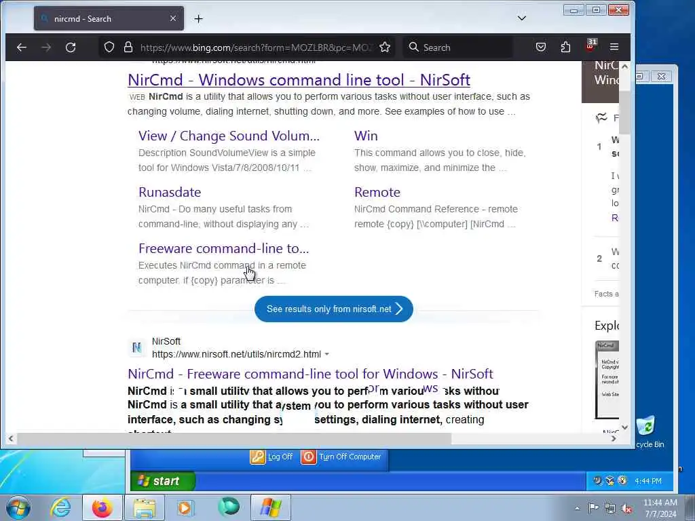Click the NirSoft site favicon

click(x=137, y=348)
